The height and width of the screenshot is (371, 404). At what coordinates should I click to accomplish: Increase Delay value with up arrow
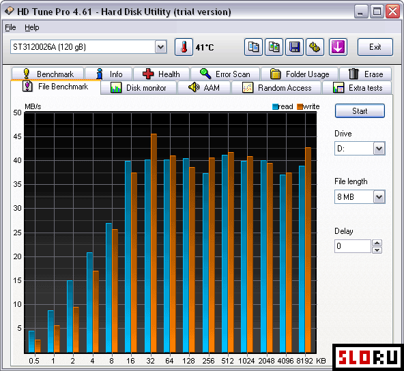click(377, 243)
